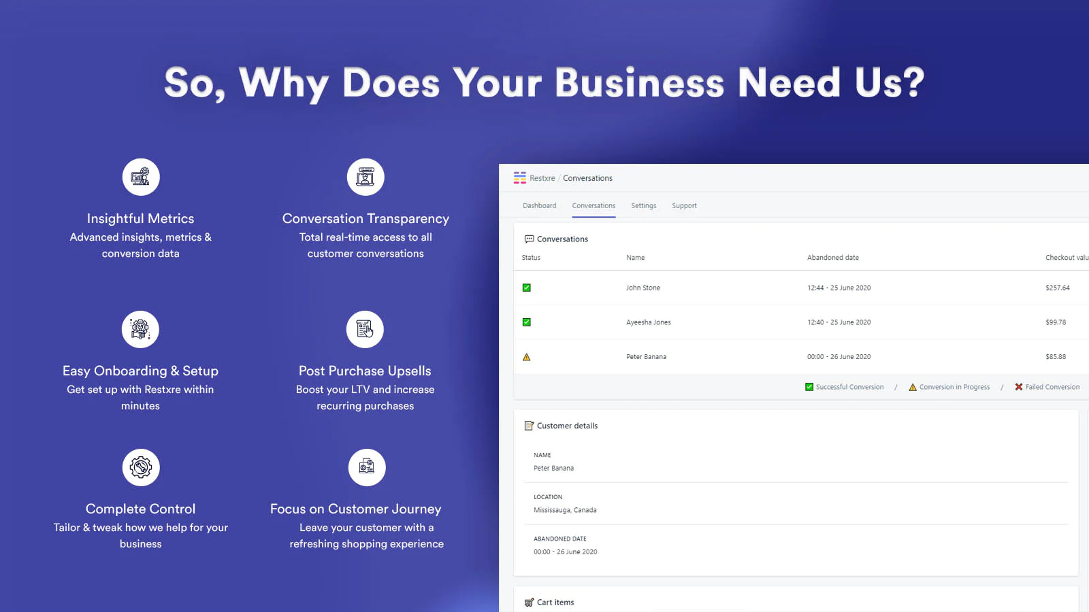Select the Peter Banana name cell in table
Viewport: 1089px width, 612px height.
pos(646,357)
